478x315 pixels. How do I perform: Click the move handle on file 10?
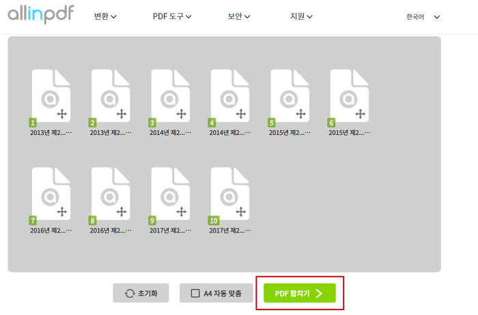tap(241, 211)
